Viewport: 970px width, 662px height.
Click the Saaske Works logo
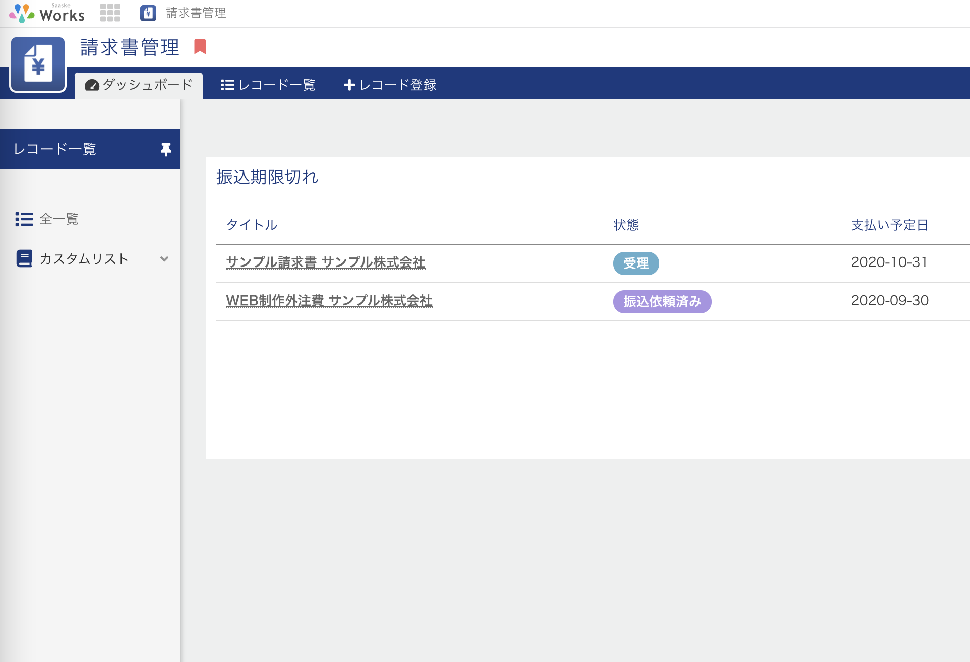click(x=47, y=13)
